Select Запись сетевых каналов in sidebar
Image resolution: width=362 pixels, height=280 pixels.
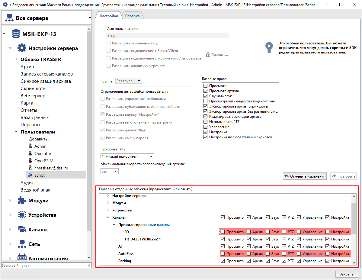tap(46, 74)
